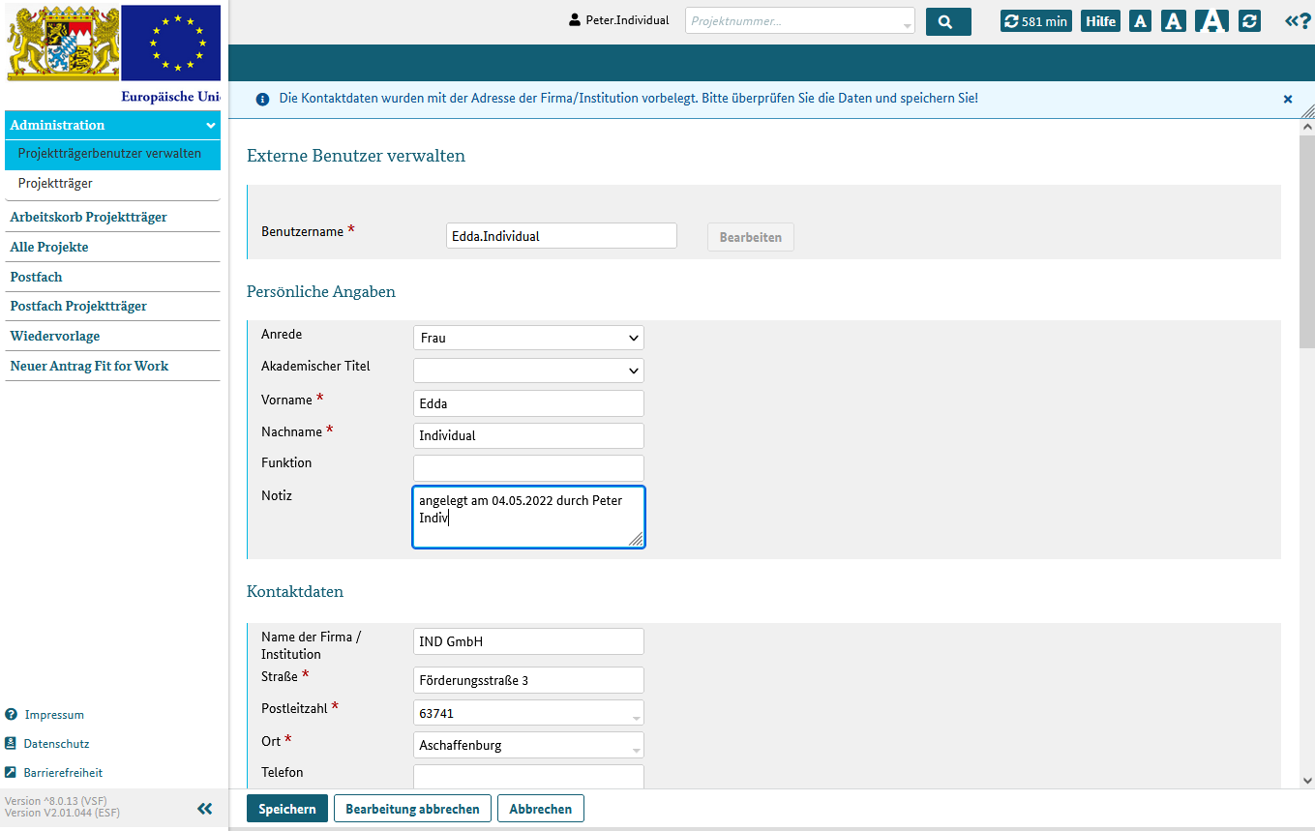
Task: Click the Peter.Individual username text
Action: [627, 20]
